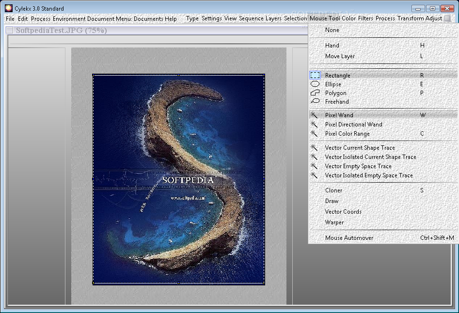
Task: Select the Hand tool menu entry
Action: 383,46
